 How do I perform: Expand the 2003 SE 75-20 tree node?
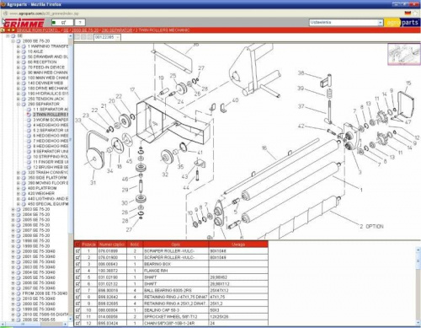click(x=13, y=209)
